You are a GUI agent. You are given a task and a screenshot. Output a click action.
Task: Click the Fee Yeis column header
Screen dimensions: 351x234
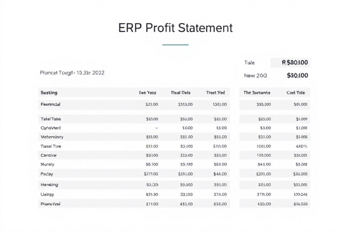click(148, 93)
